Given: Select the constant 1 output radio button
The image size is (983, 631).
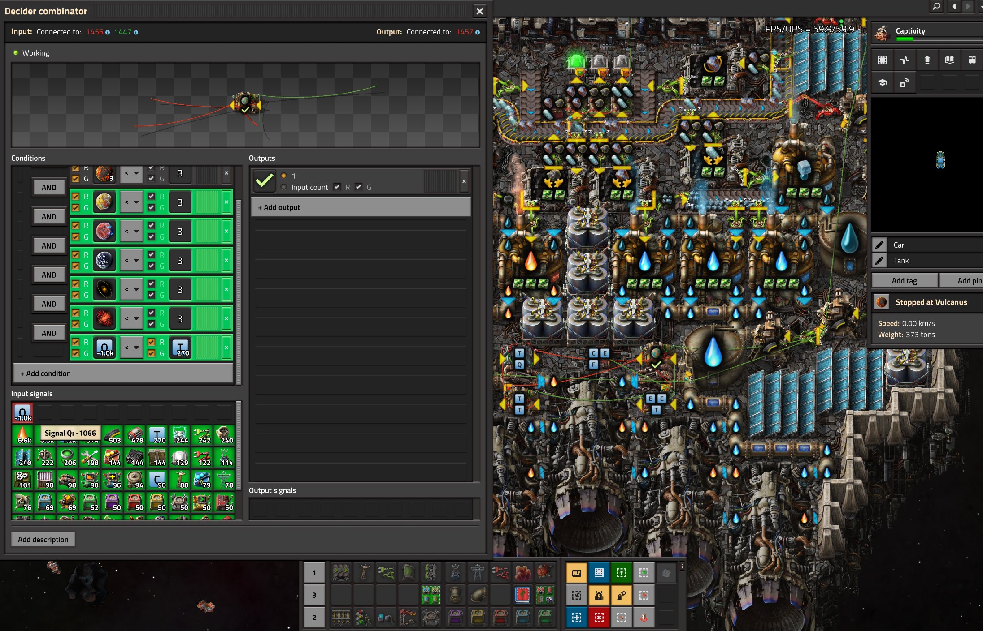Looking at the screenshot, I should tap(283, 176).
